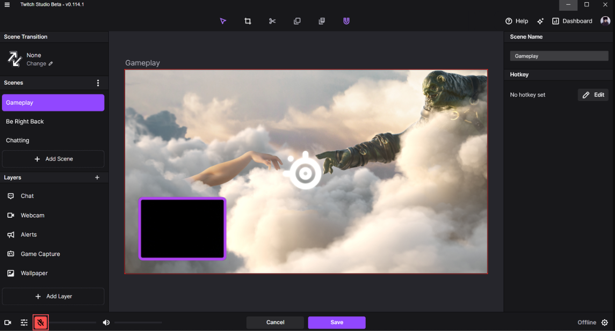Adjust the speaker volume slider
Viewport: 615px width, 331px height.
[x=138, y=322]
